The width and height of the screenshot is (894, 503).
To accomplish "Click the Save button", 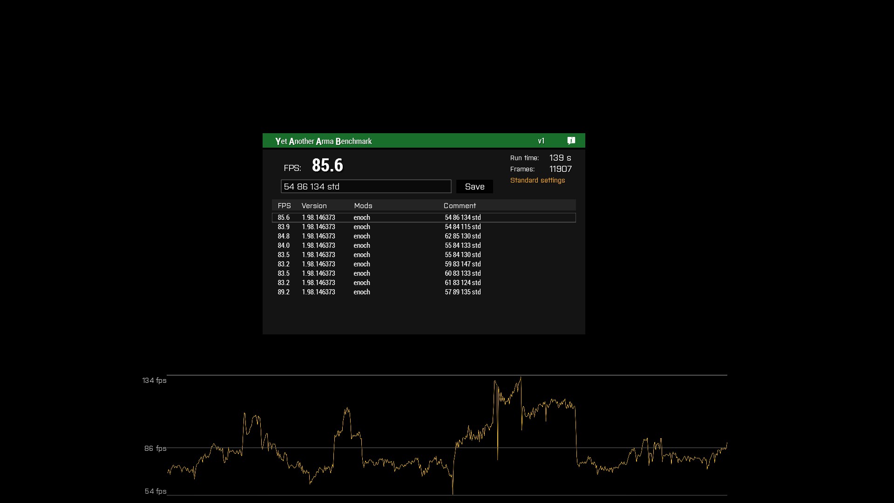I will click(474, 187).
